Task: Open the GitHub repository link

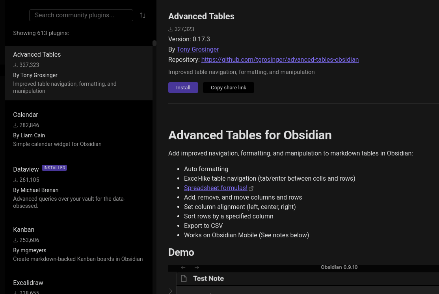Action: pyautogui.click(x=280, y=59)
